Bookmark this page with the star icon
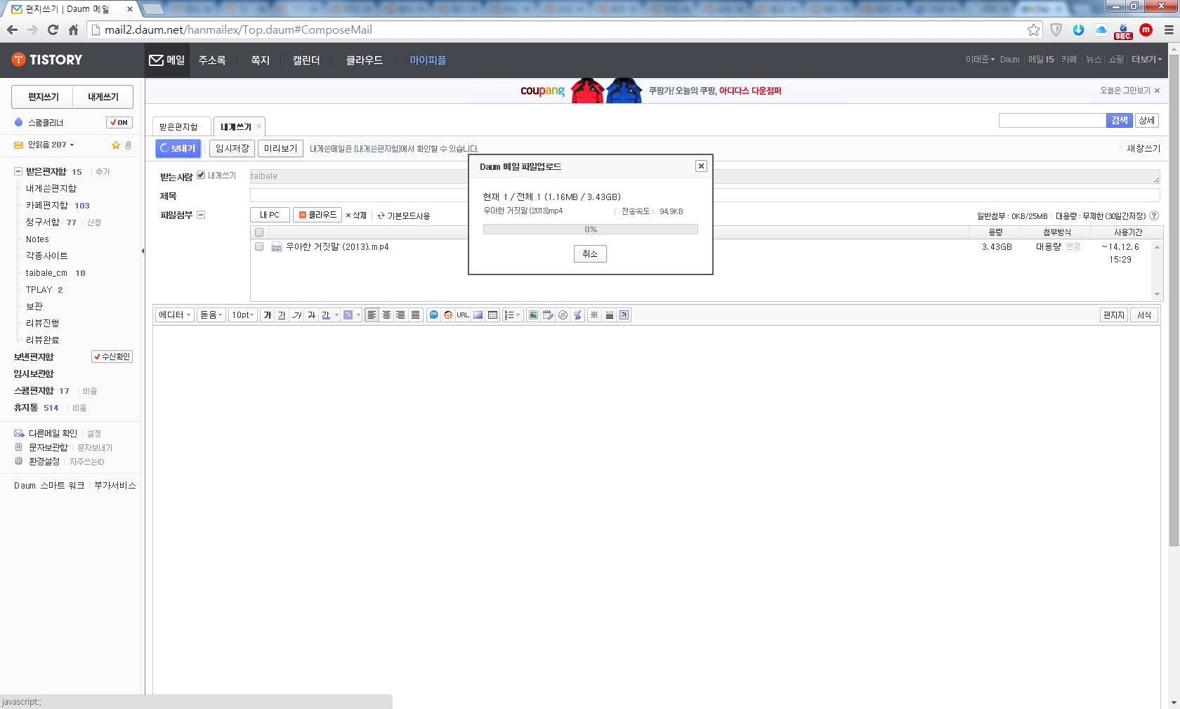 click(1033, 29)
